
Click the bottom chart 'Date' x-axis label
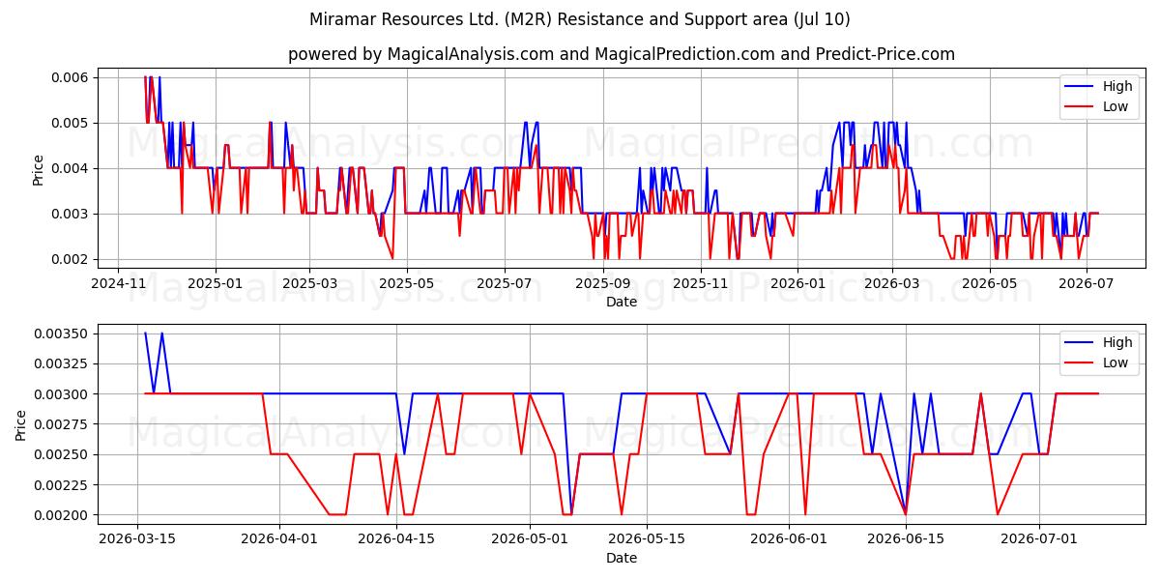(x=622, y=558)
